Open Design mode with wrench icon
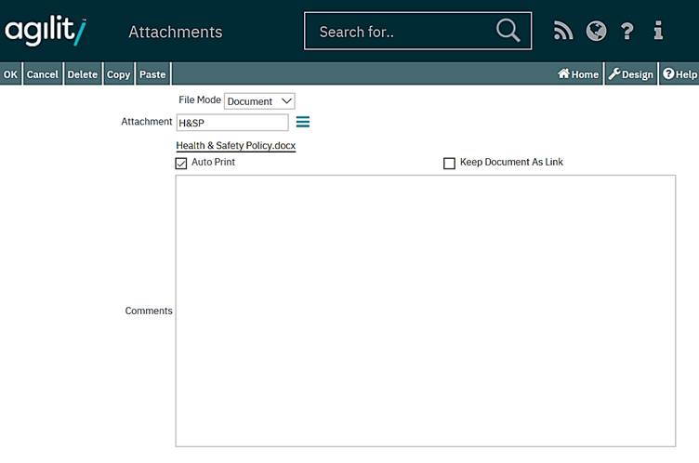 click(x=630, y=74)
